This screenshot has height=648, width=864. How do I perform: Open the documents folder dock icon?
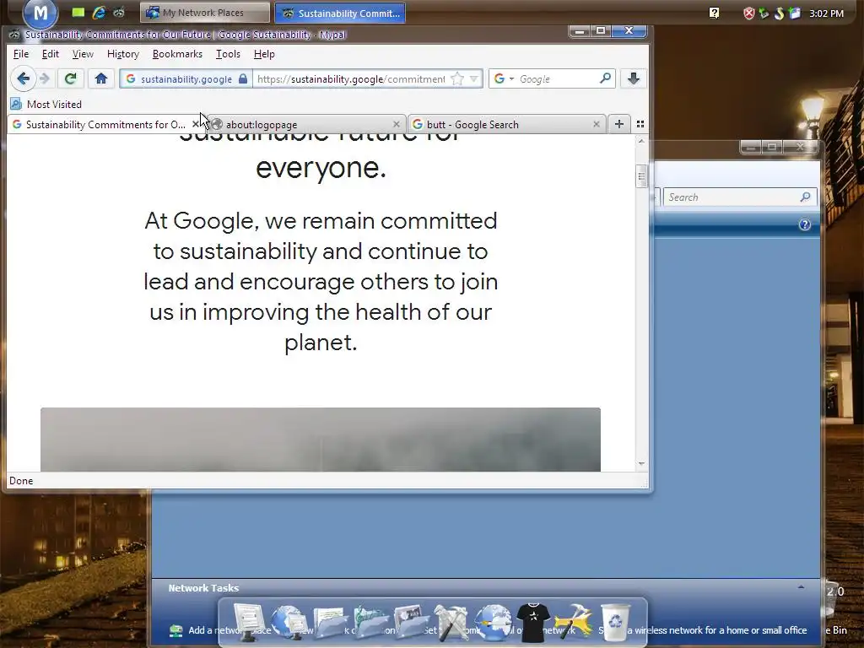[x=330, y=622]
